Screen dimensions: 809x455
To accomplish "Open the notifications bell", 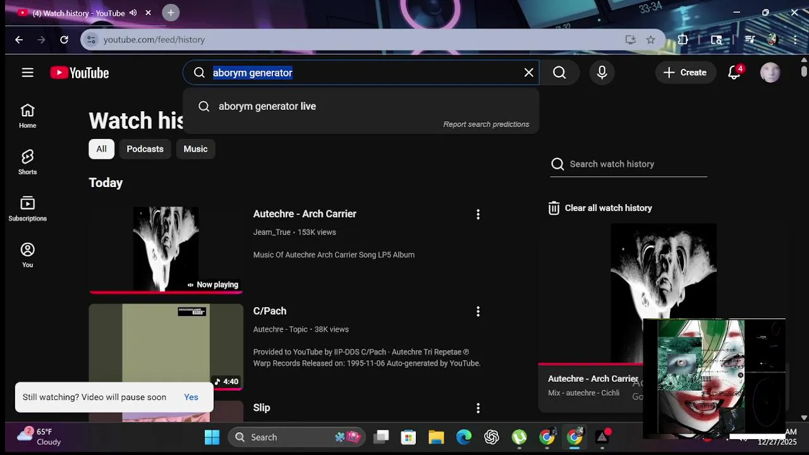I will (x=734, y=73).
